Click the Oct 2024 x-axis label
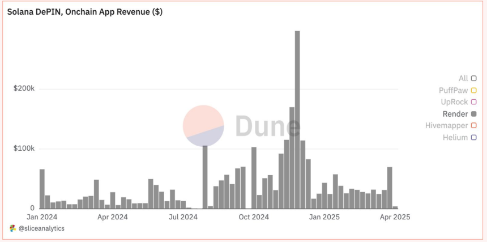The height and width of the screenshot is (242, 487). (x=253, y=216)
